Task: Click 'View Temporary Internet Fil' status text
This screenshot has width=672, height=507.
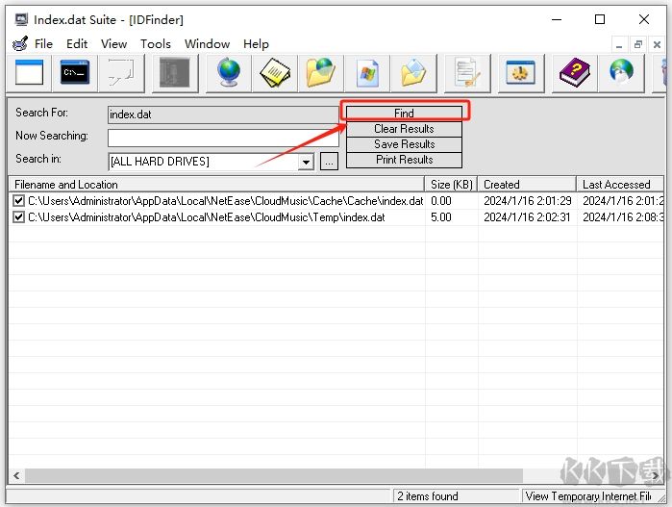Action: coord(588,496)
